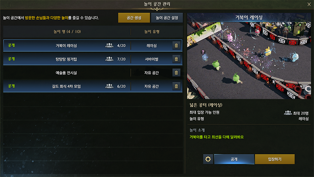314x177 pixels.
Task: Click trash icon for 탕탕탕 핑거팁
Action: (x=176, y=59)
